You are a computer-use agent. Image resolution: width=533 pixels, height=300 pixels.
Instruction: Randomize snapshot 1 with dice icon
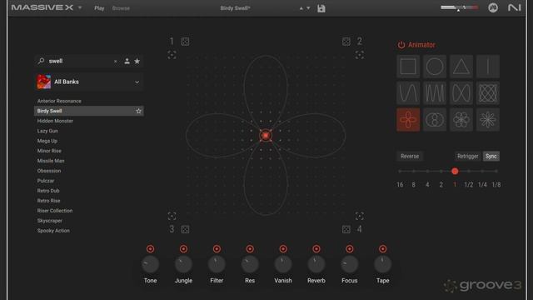point(185,42)
